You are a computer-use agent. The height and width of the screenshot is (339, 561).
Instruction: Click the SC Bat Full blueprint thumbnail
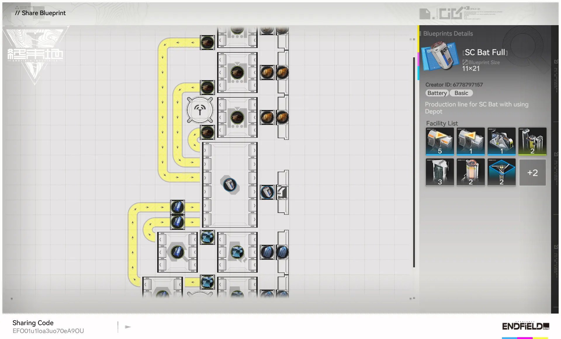pos(440,56)
